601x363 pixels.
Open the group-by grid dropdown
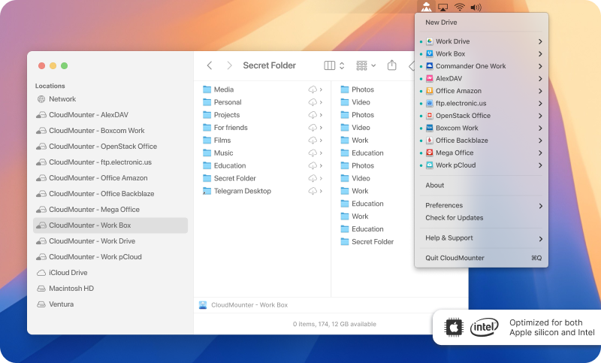[366, 65]
